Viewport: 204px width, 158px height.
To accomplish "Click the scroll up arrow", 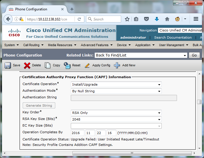I will [199, 74].
